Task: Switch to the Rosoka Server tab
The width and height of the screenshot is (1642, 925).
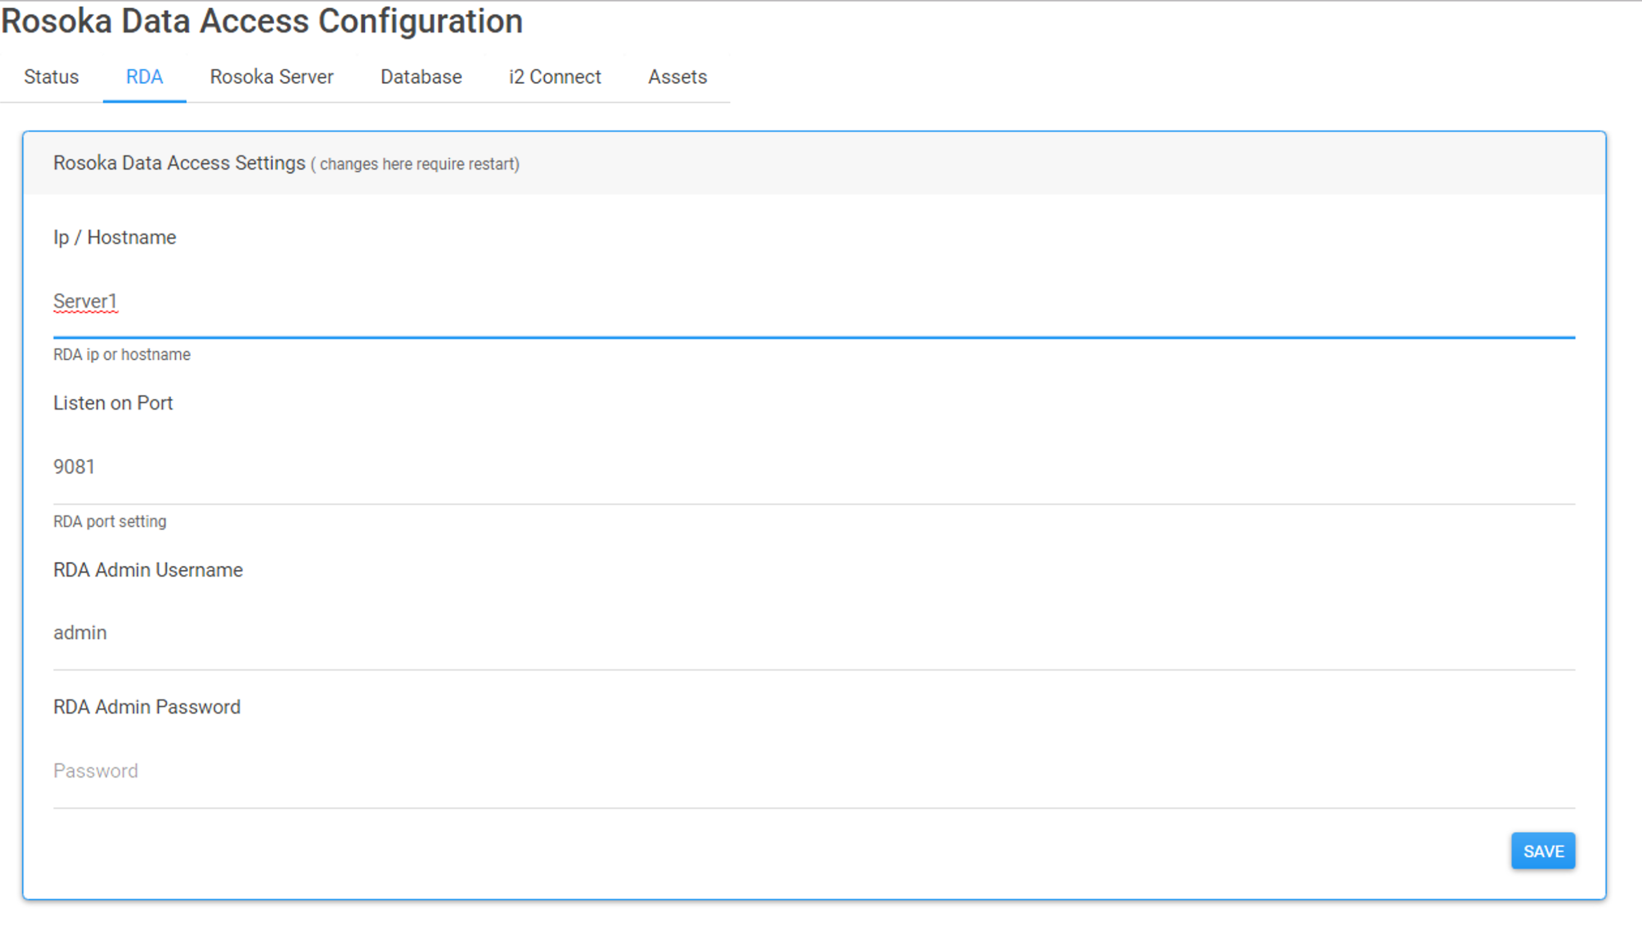Action: click(271, 77)
